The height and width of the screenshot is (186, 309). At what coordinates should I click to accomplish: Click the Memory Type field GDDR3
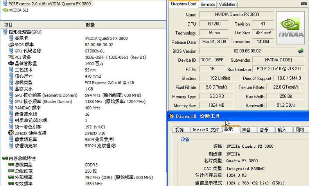(x=216, y=97)
